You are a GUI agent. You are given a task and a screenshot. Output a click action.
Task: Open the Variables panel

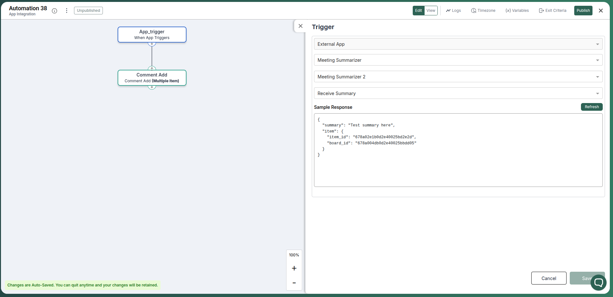[x=517, y=11]
